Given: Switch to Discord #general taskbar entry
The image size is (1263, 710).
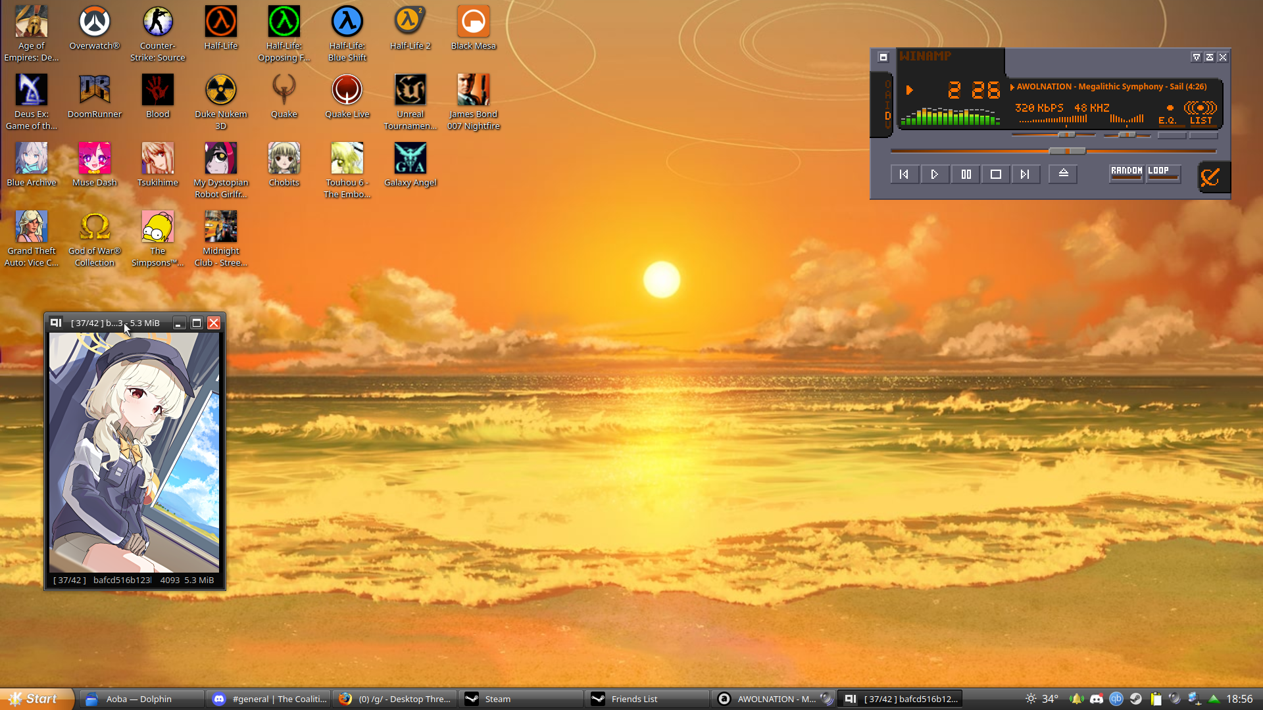Looking at the screenshot, I should pyautogui.click(x=269, y=699).
